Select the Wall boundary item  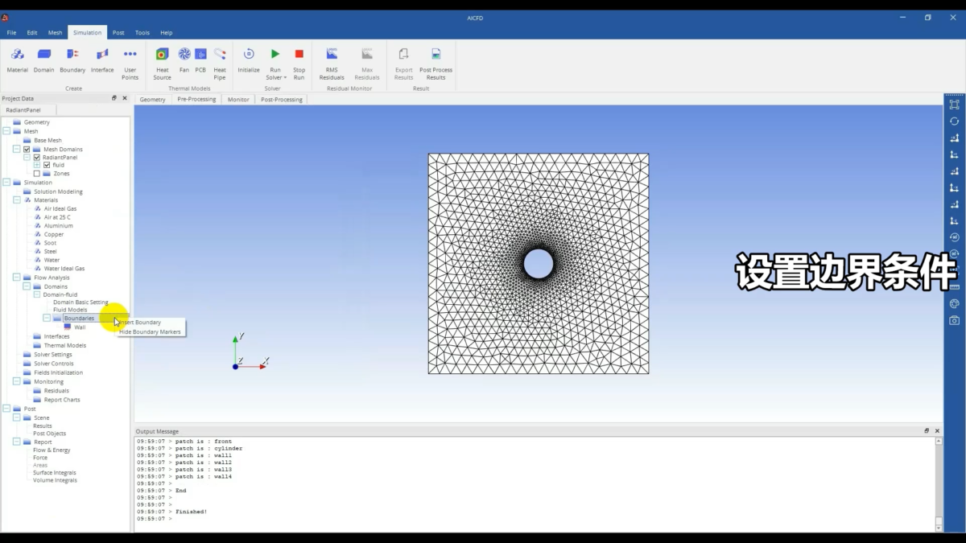pyautogui.click(x=80, y=327)
